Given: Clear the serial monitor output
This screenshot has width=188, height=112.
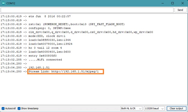Looking at the screenshot, I should [176, 108].
